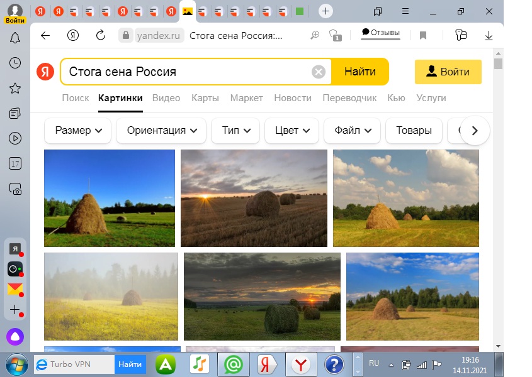Viewport: 532px width, 377px height.
Task: Open the second-row haystack with forest thumbnail
Action: [412, 297]
